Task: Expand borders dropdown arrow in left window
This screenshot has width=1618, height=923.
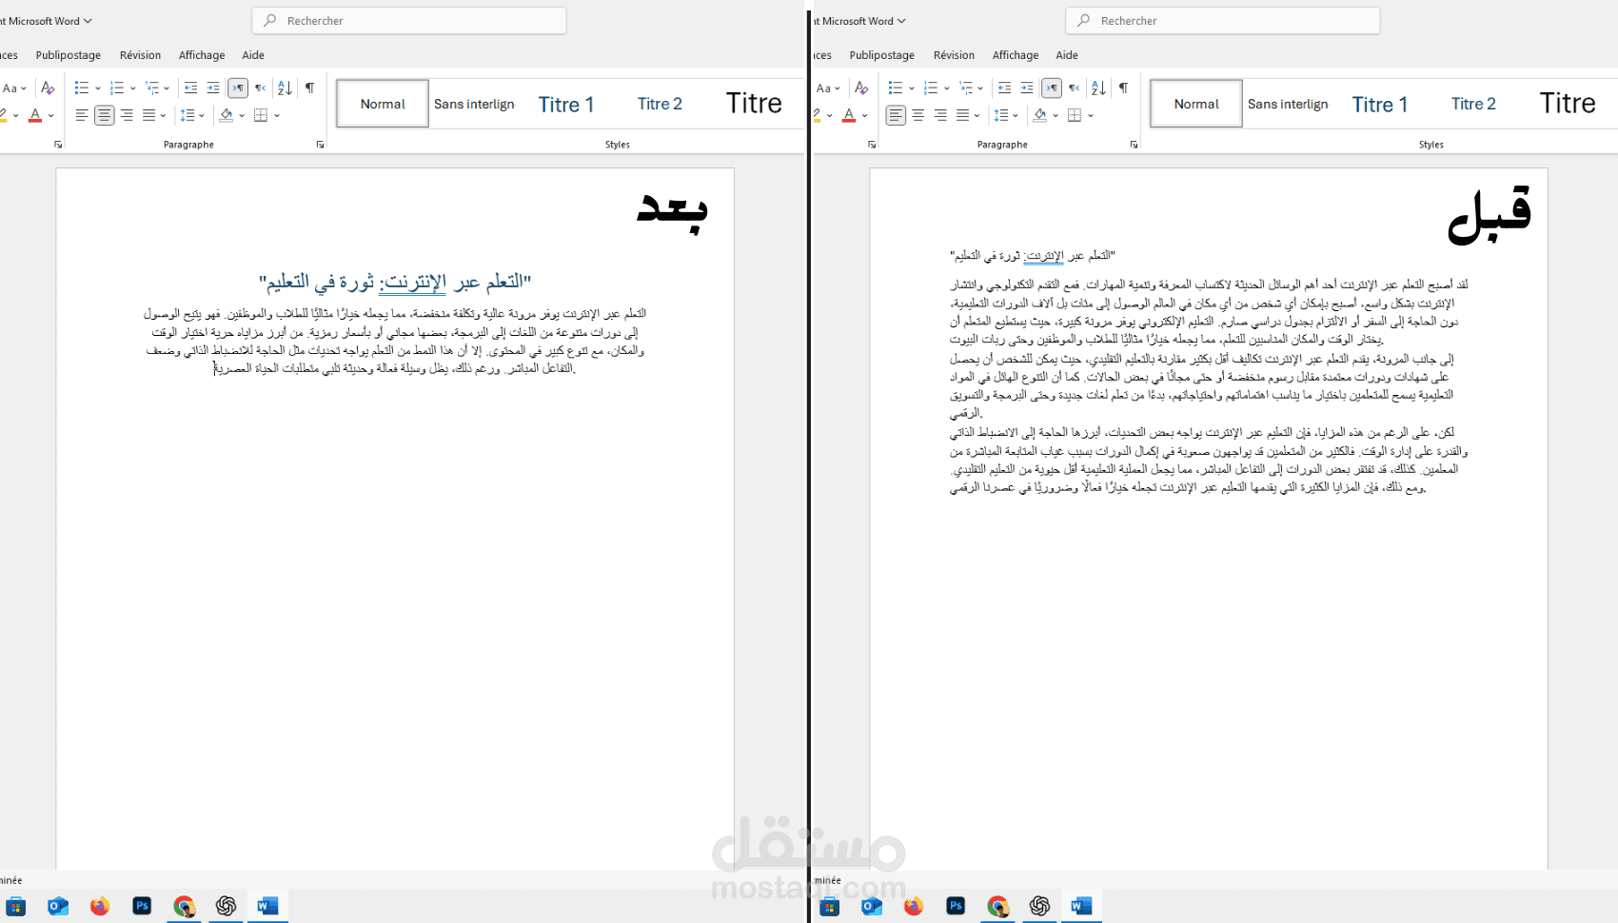Action: (277, 116)
